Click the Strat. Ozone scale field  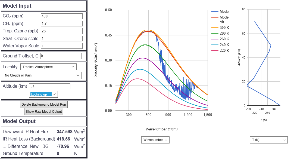click(61, 38)
